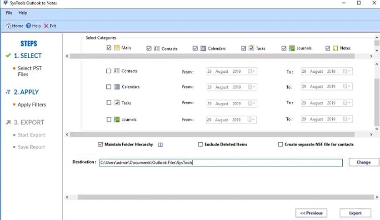This screenshot has width=380, height=220.
Task: Open the File menu
Action: 9,13
